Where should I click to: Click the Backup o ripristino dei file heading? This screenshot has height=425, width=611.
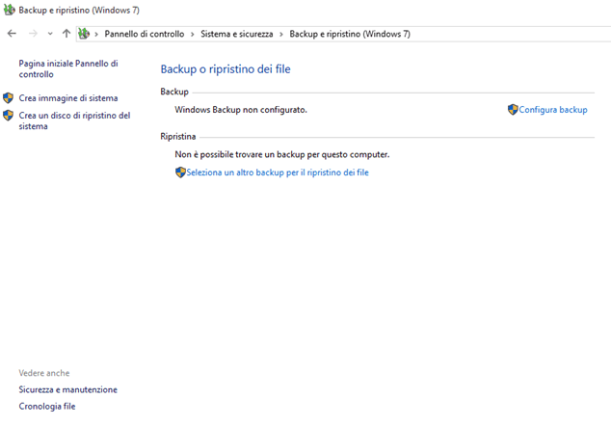tap(226, 69)
